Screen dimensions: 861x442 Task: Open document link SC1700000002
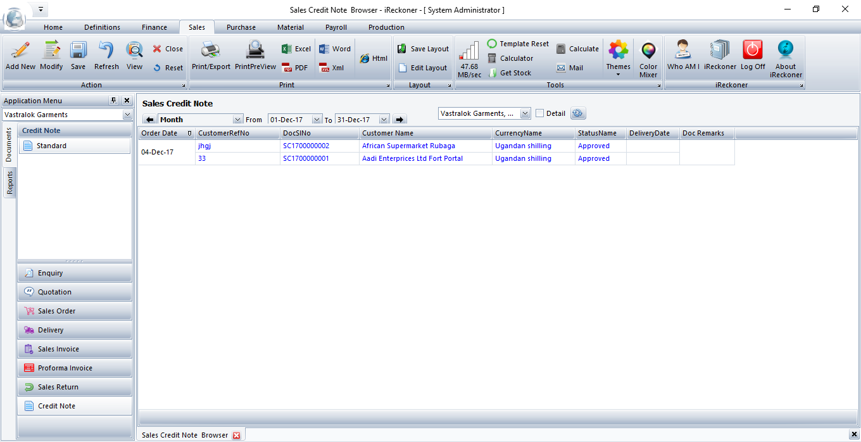point(306,146)
